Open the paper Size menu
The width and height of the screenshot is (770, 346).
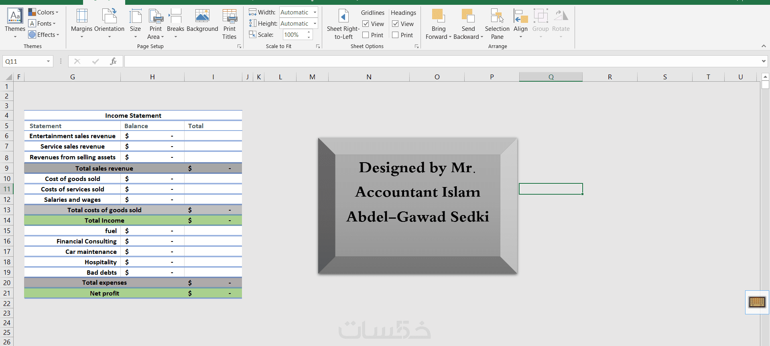click(x=135, y=23)
